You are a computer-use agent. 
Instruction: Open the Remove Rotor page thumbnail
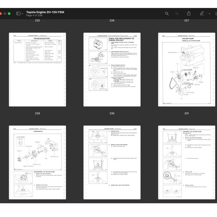pos(112,162)
